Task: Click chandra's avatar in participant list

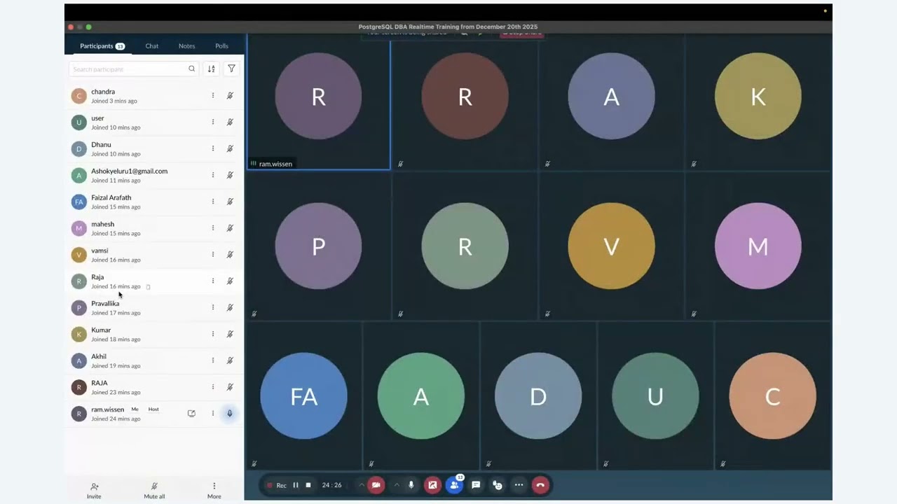Action: [78, 96]
